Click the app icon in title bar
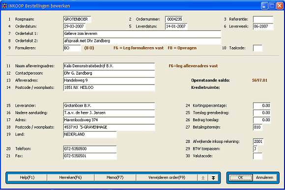 coord(4,6)
